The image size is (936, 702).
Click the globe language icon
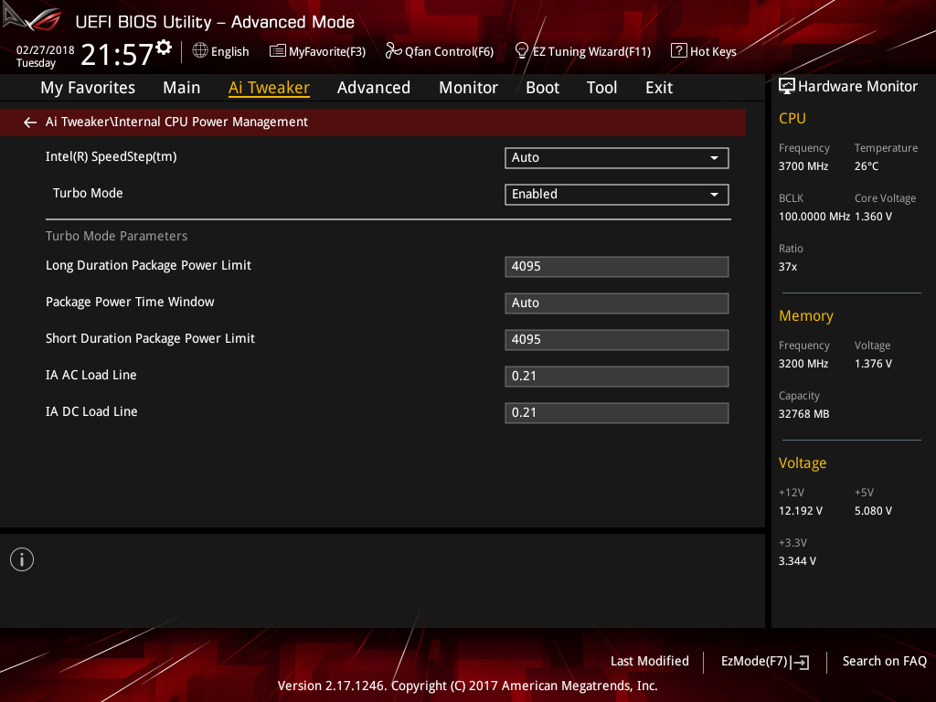click(x=200, y=51)
